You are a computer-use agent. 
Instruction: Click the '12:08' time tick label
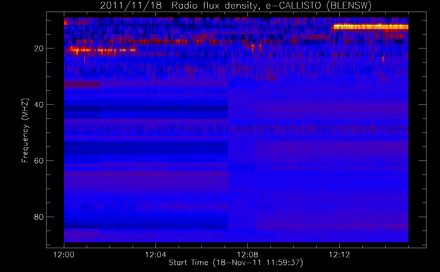[x=247, y=255]
